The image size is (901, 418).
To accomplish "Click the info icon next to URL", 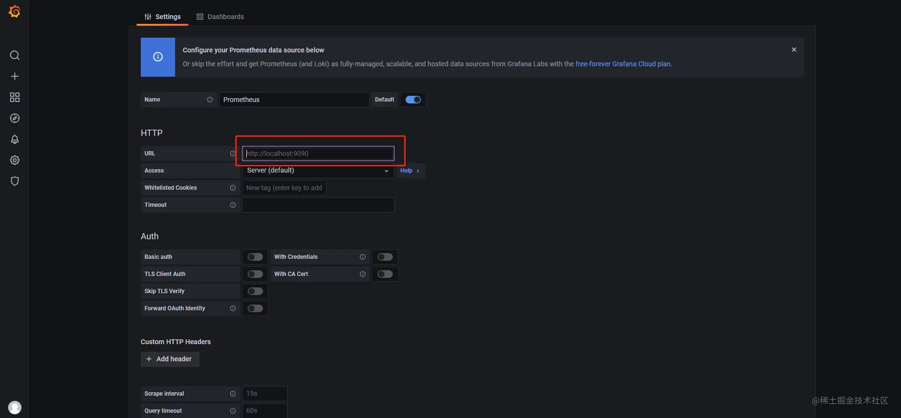I will (x=233, y=153).
